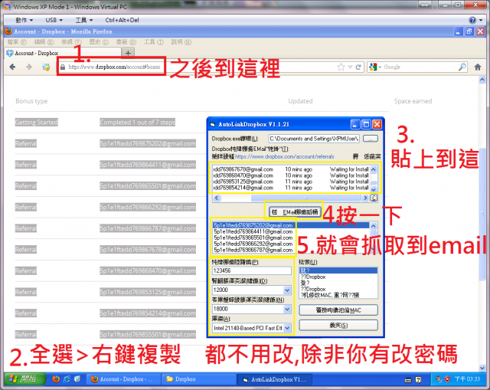490x390 pixels.
Task: Click the 'Space earned' column header
Action: pyautogui.click(x=413, y=101)
